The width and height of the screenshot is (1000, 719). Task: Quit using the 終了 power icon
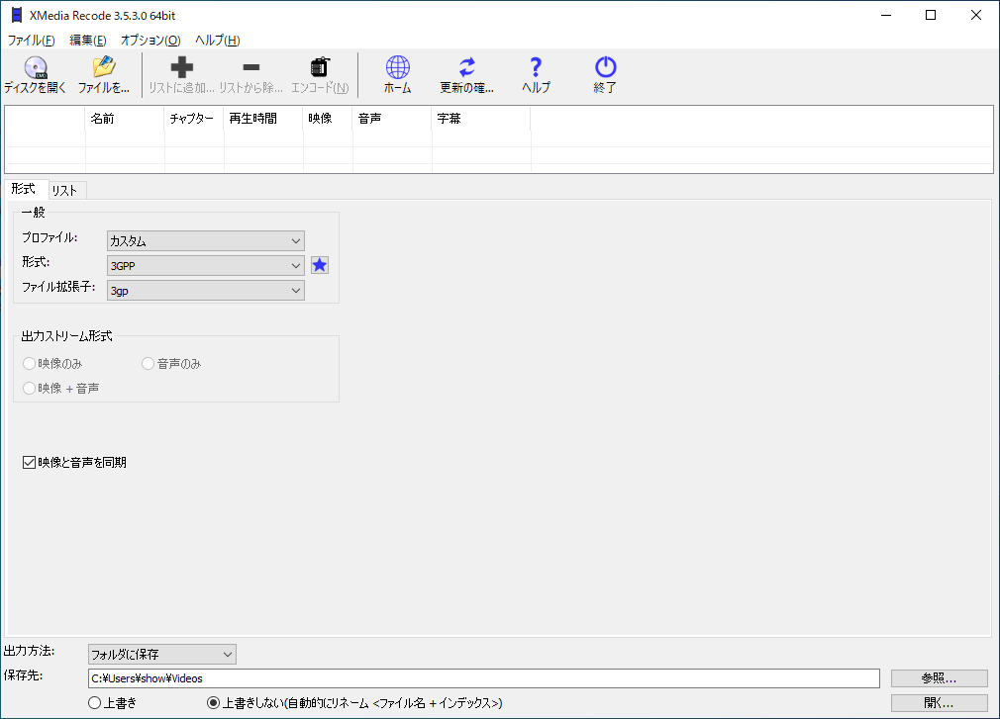tap(605, 67)
